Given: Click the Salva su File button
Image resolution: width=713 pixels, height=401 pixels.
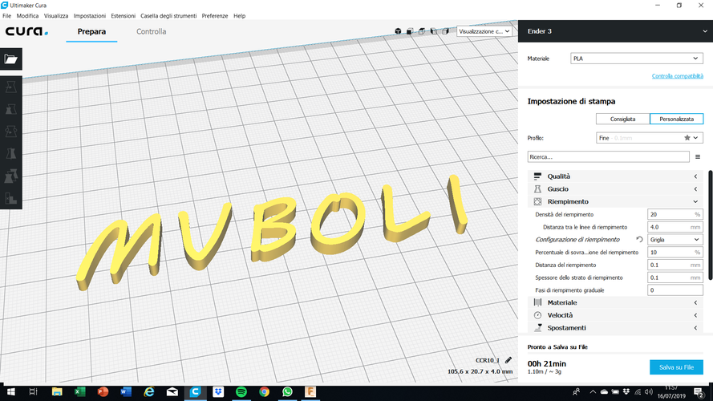Looking at the screenshot, I should 676,367.
